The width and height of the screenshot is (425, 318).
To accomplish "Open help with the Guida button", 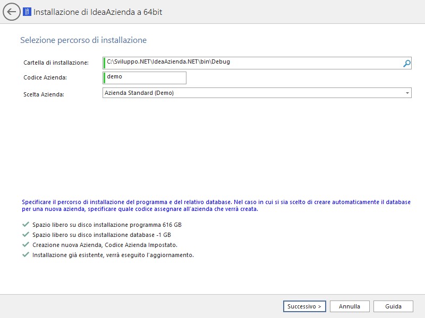I will [x=393, y=306].
